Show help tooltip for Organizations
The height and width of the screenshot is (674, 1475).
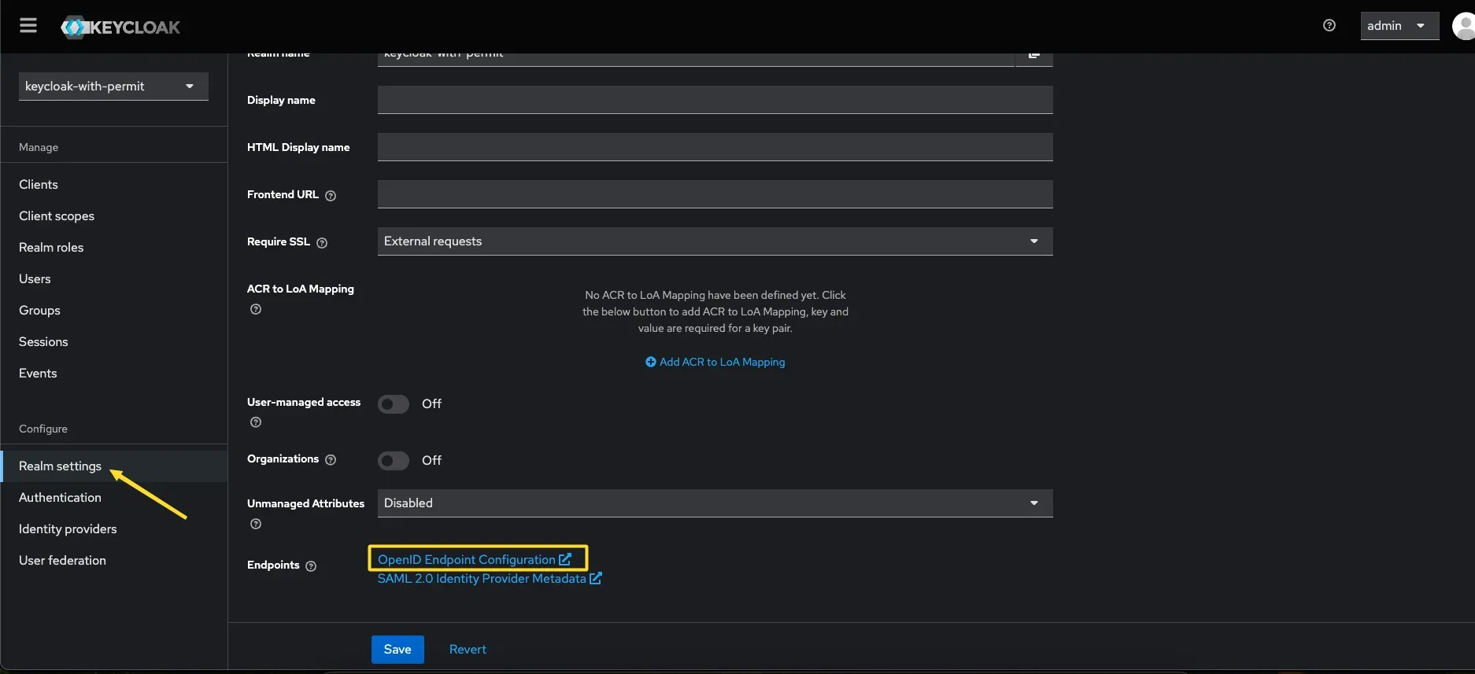pyautogui.click(x=331, y=460)
